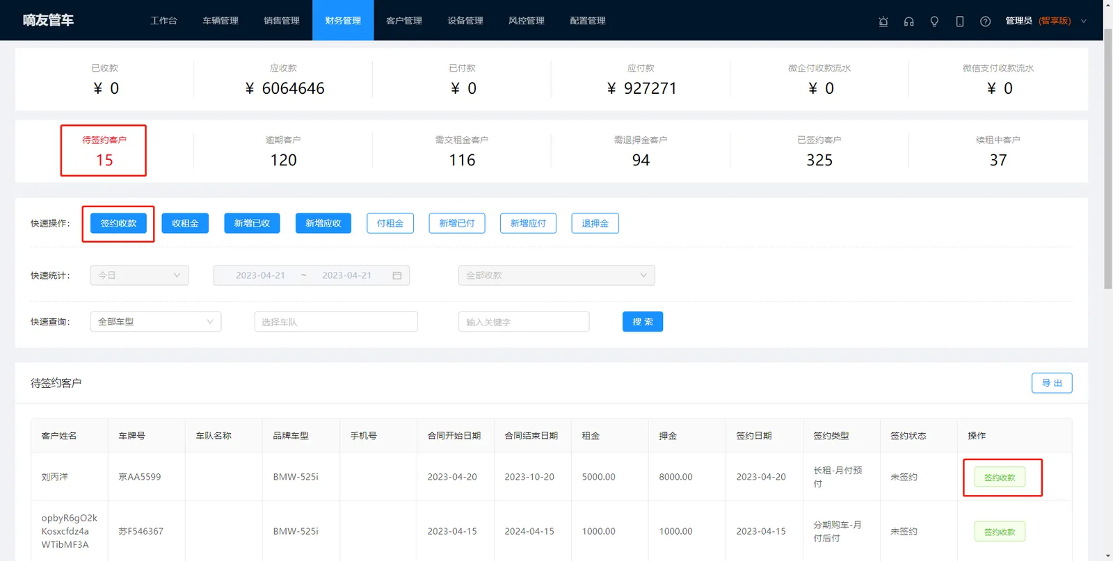Click the 收租金 quick action button
The image size is (1113, 561).
(185, 223)
